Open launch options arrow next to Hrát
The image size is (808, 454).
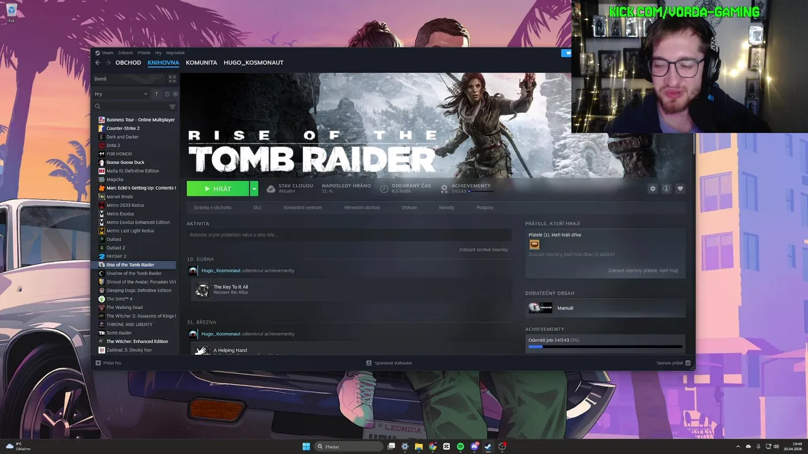[x=254, y=189]
